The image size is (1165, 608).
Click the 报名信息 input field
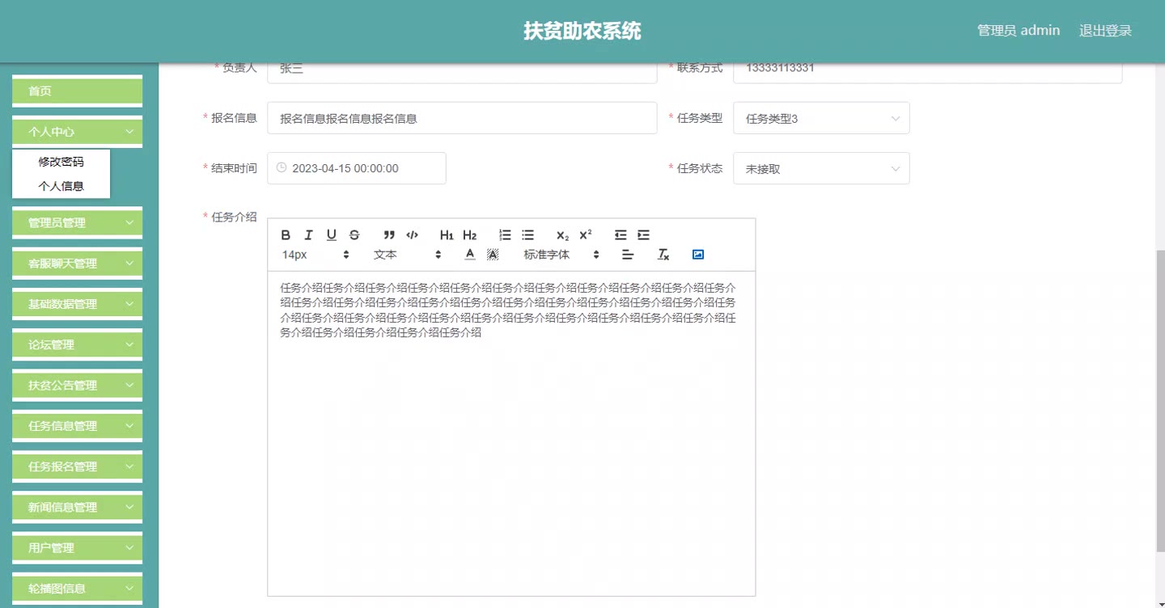click(461, 119)
